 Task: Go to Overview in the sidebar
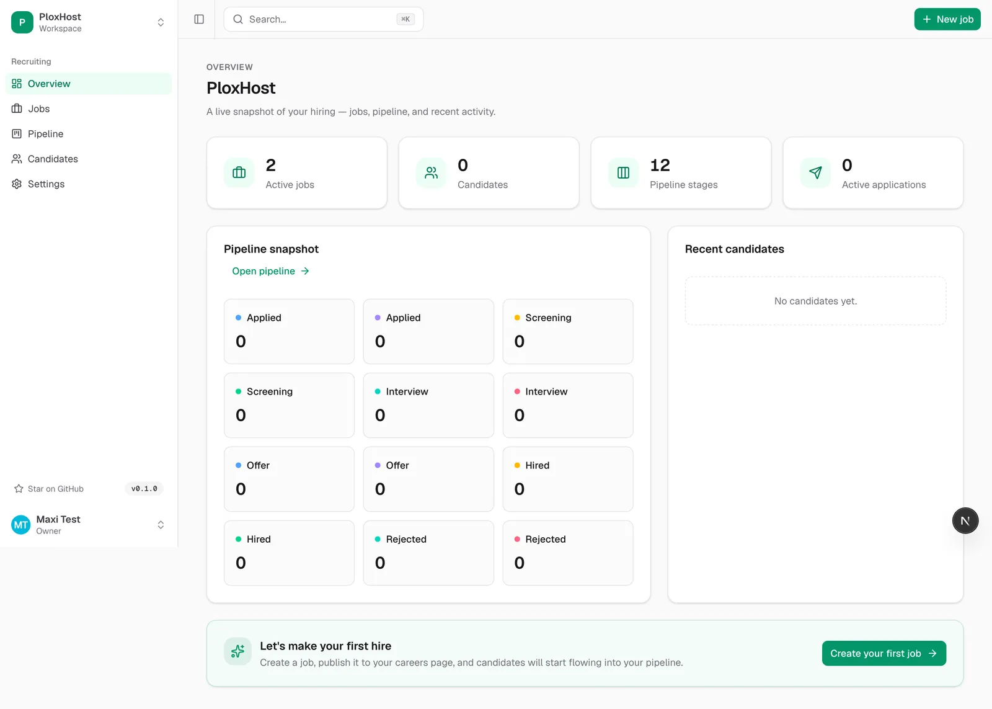[89, 84]
